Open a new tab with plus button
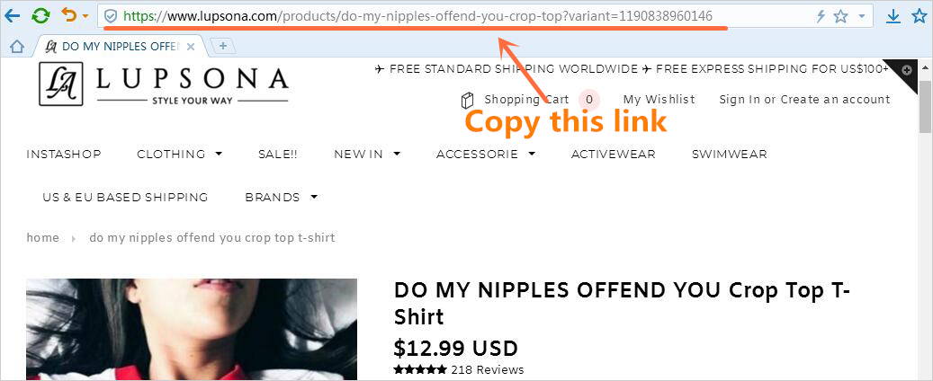The width and height of the screenshot is (933, 381). (223, 46)
